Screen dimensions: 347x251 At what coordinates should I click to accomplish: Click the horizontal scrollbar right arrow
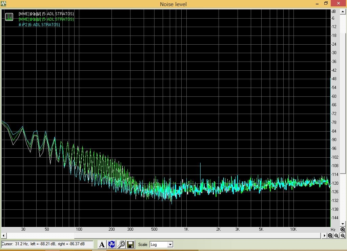pos(325,236)
